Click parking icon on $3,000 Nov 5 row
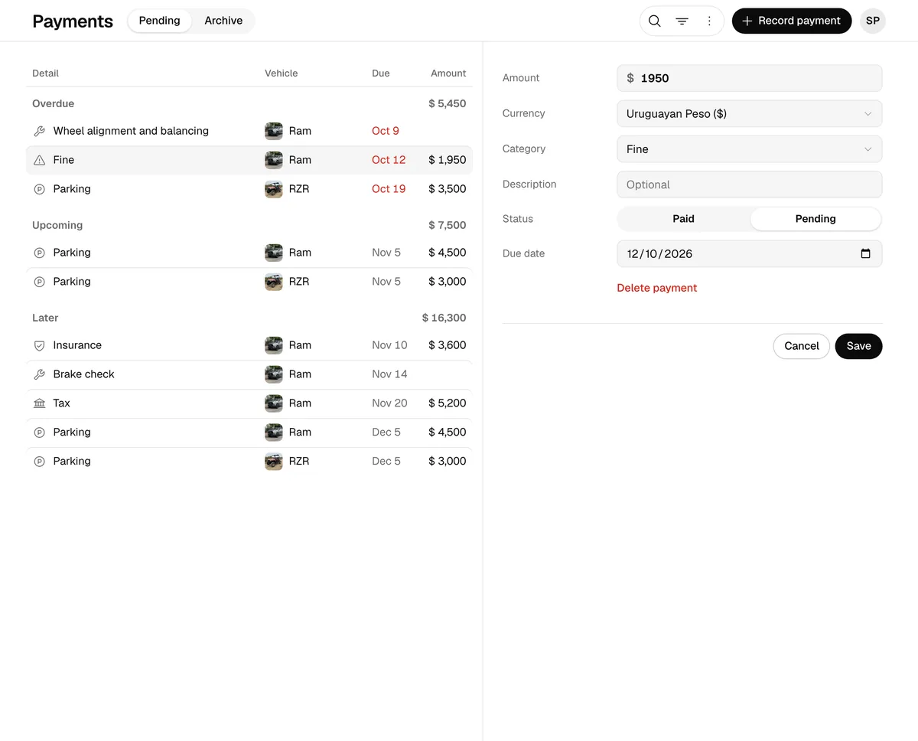 [x=40, y=282]
